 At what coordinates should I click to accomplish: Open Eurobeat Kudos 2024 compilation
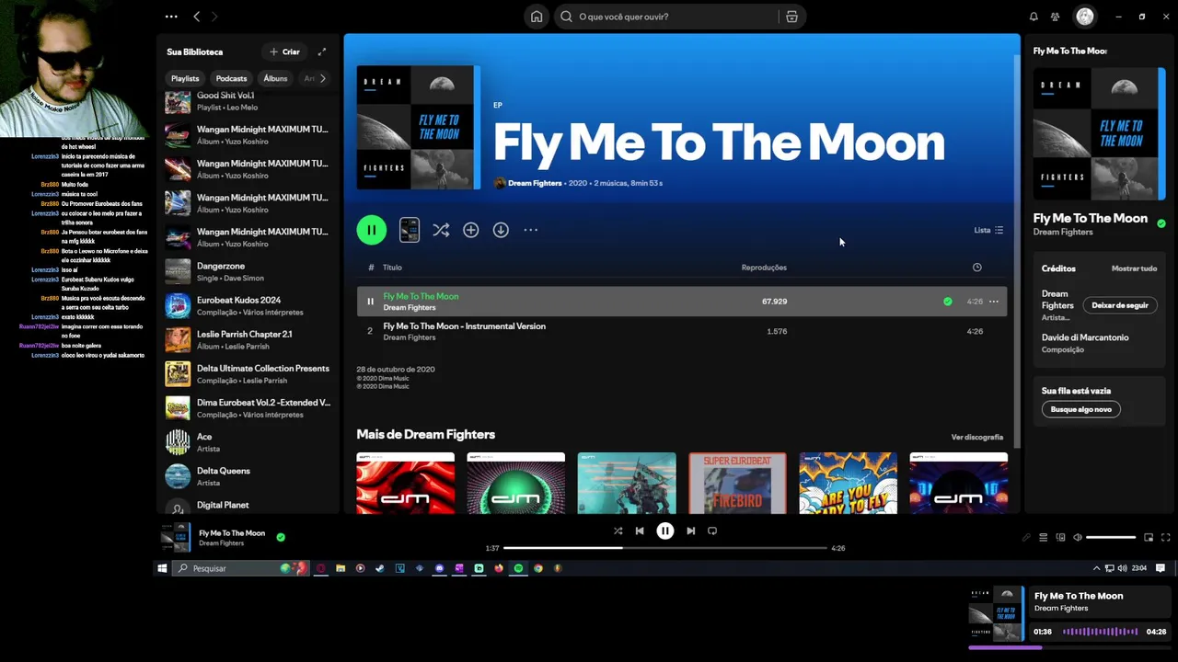coord(247,305)
